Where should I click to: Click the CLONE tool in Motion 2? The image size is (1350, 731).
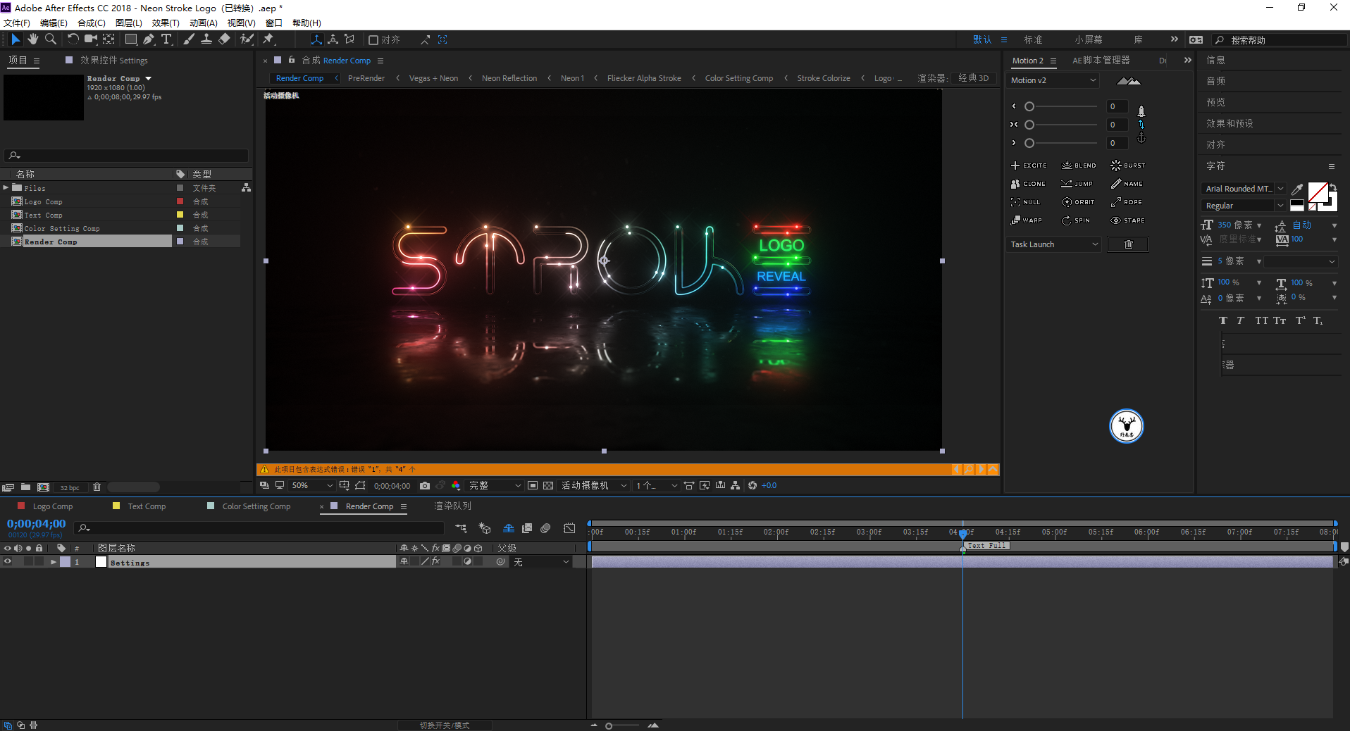point(1029,184)
